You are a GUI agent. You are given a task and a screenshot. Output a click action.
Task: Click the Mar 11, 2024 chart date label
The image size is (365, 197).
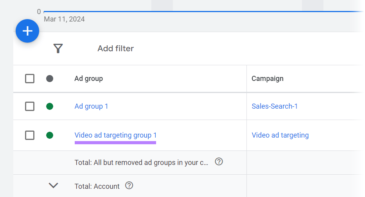pos(64,19)
